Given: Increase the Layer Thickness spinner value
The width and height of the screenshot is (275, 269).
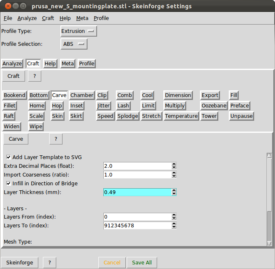Looking at the screenshot, I should [174, 190].
